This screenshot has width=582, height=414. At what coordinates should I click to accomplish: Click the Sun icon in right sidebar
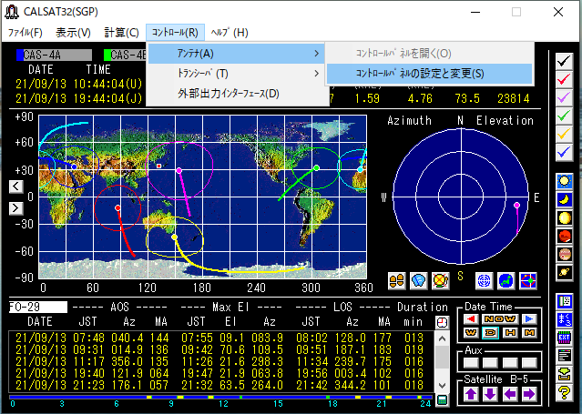pos(564,181)
